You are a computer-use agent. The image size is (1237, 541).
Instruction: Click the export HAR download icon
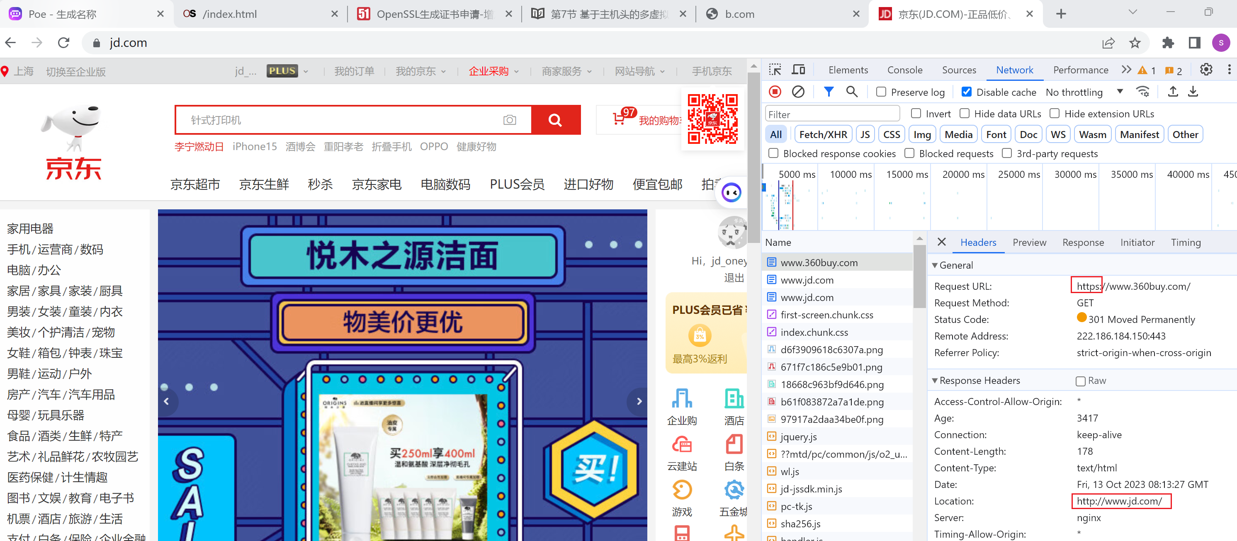pyautogui.click(x=1193, y=92)
